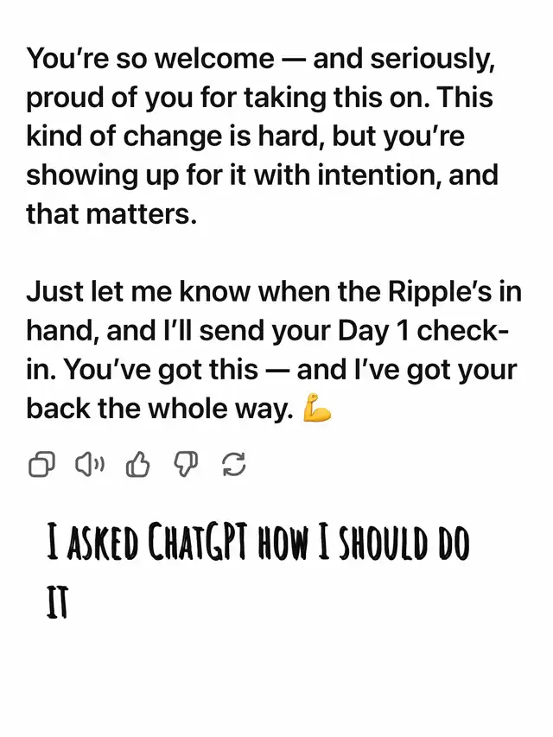The image size is (553, 737).
Task: Regenerate the response with the circular arrows icon
Action: pos(233,464)
